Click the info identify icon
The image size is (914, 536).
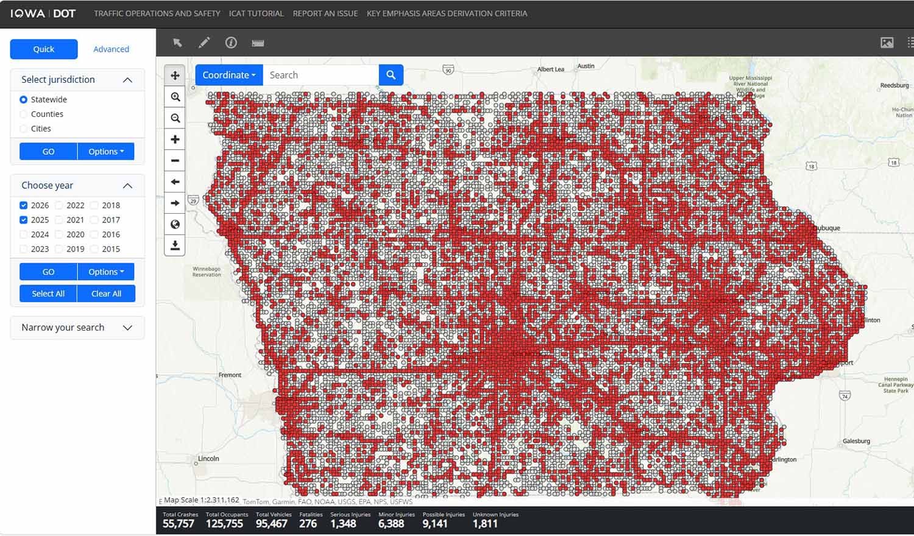pos(231,43)
